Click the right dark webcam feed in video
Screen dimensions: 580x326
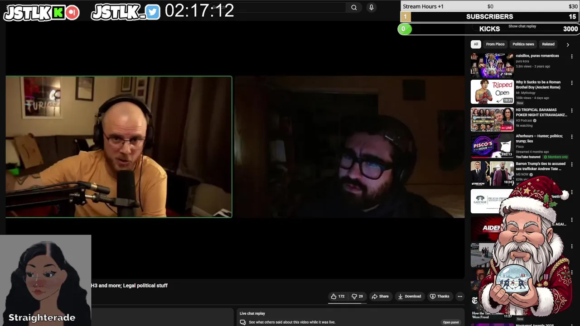(349, 147)
